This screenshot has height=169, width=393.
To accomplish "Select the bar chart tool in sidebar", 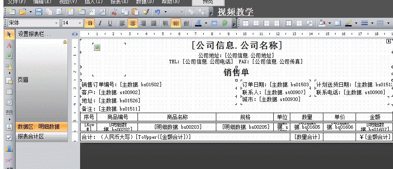I will [x=9, y=149].
